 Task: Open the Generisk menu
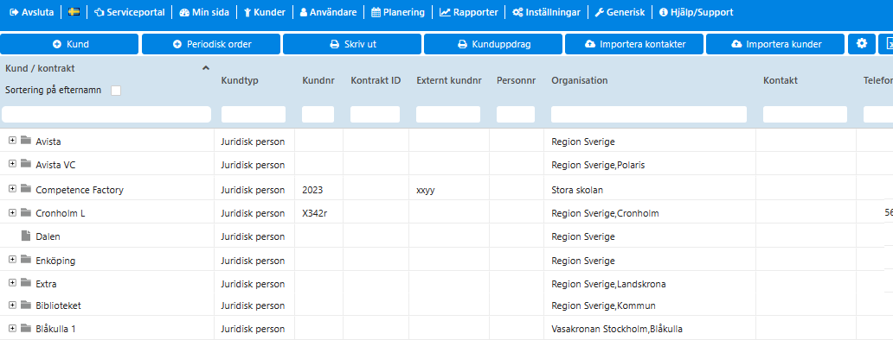click(620, 12)
